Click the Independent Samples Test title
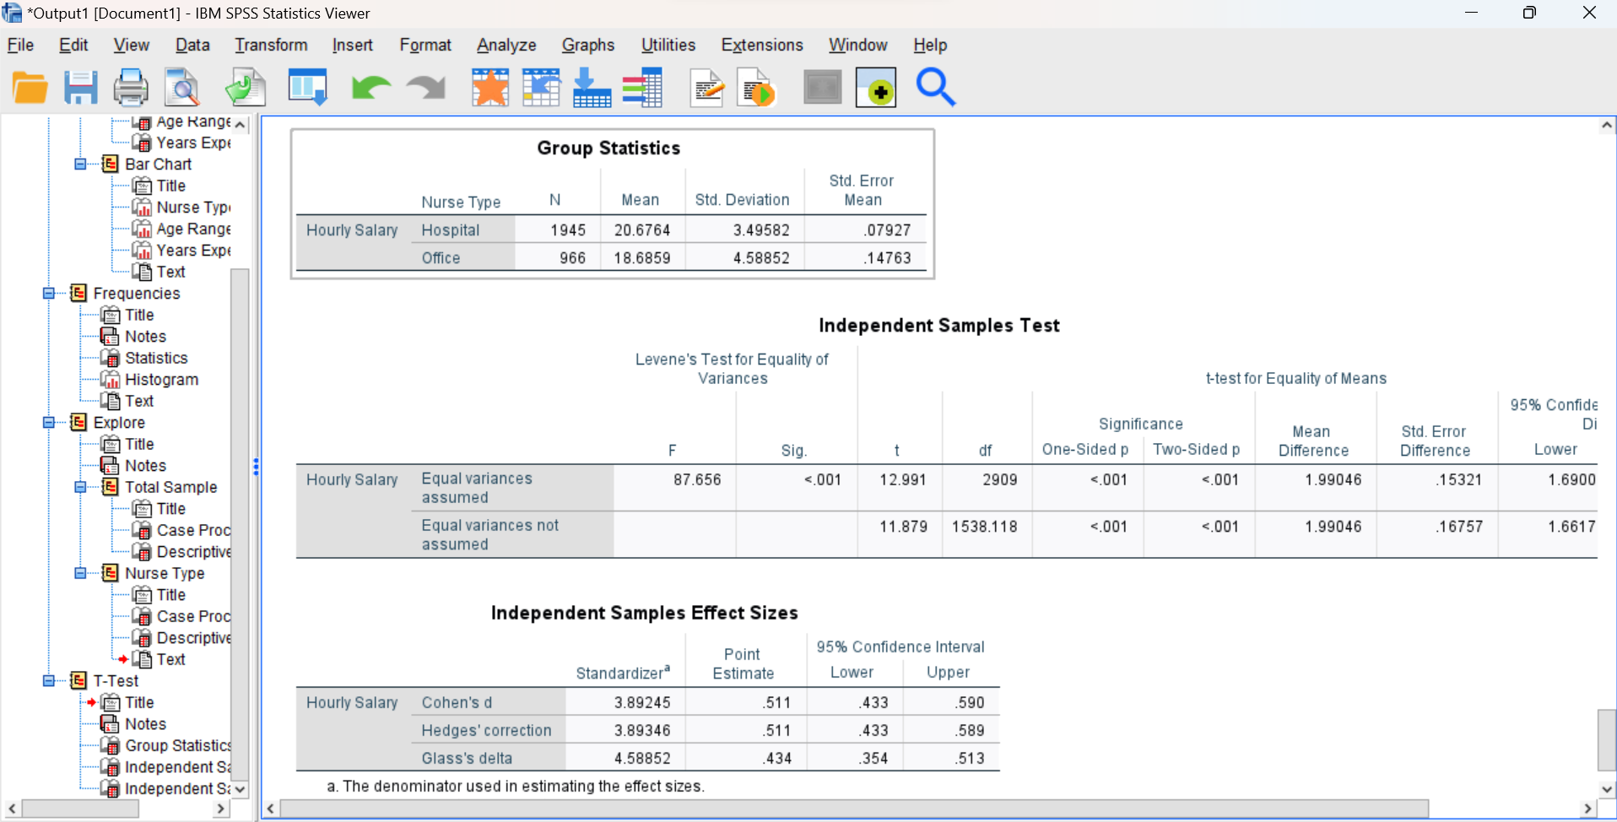Image resolution: width=1617 pixels, height=822 pixels. coord(939,326)
